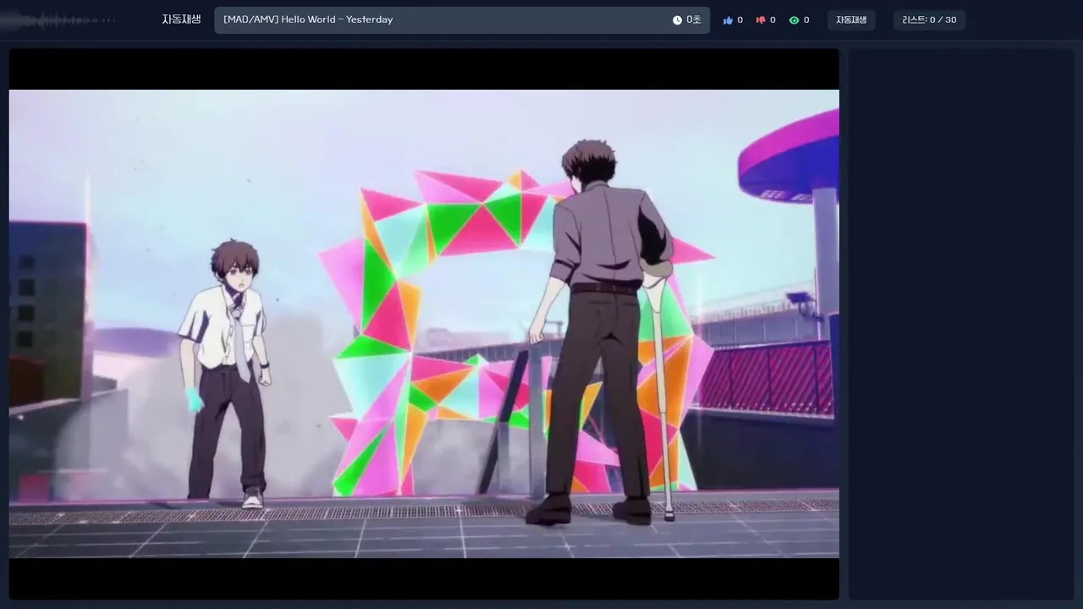Image resolution: width=1083 pixels, height=609 pixels.
Task: Click the audio waveform in the top-left corner
Action: [59, 19]
